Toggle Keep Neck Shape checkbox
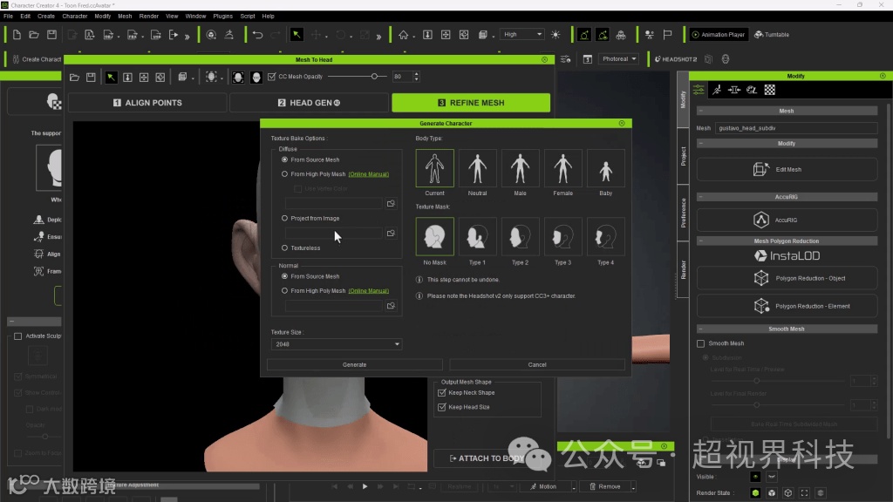 442,393
